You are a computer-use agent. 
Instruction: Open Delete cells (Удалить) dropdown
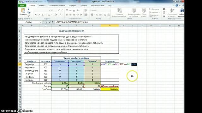[154, 13]
